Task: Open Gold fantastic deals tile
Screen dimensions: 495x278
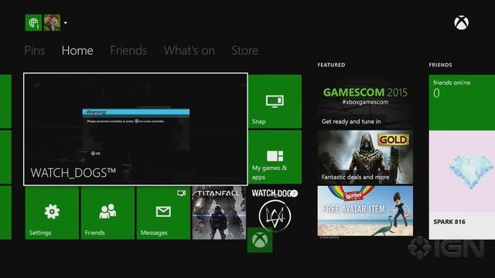Action: pos(365,157)
